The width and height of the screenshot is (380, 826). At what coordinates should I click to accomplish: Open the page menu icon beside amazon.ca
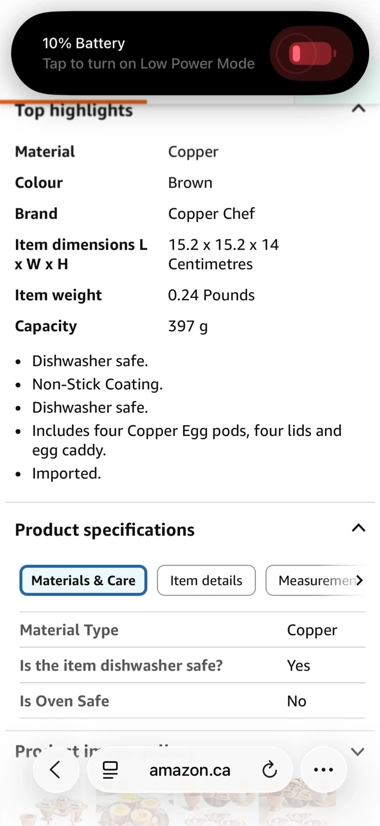[110, 770]
